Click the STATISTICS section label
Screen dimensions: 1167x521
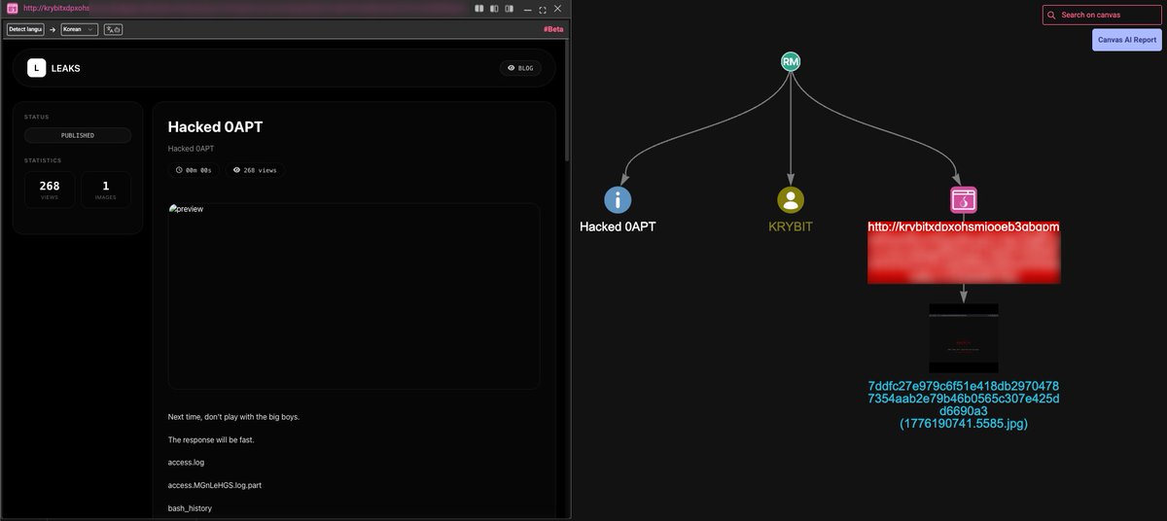[x=43, y=160]
